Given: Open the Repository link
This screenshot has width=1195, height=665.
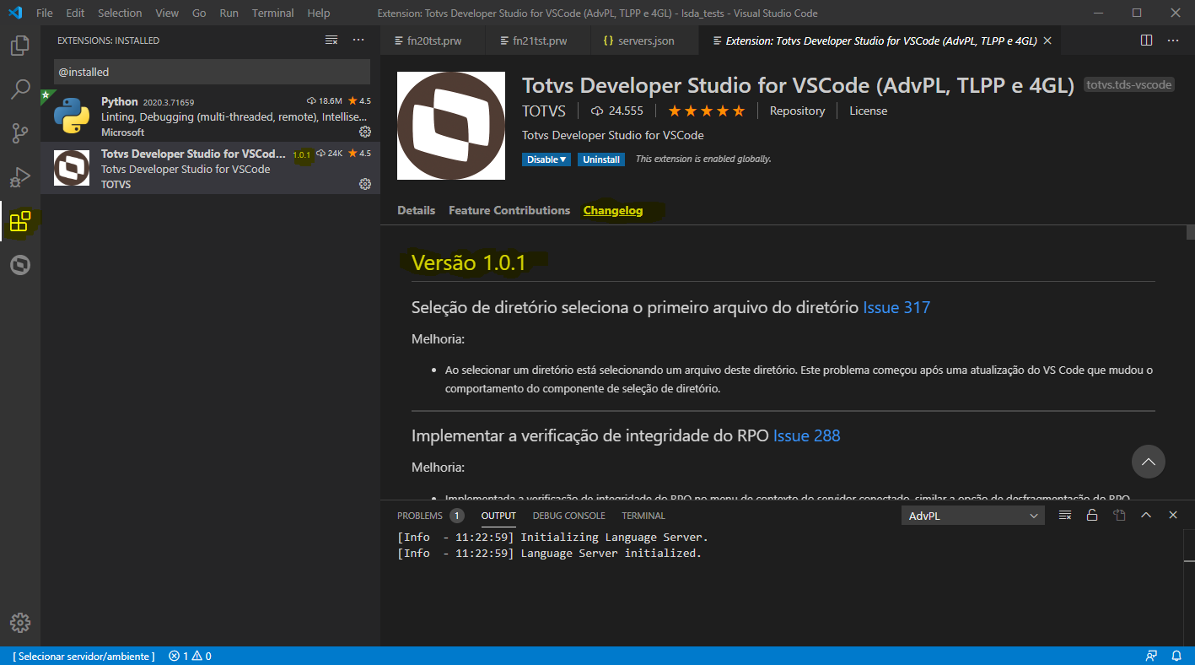Looking at the screenshot, I should [x=797, y=111].
